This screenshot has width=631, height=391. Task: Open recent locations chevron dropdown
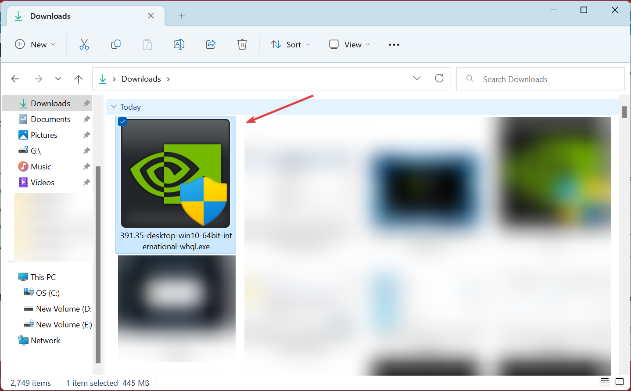pyautogui.click(x=58, y=79)
